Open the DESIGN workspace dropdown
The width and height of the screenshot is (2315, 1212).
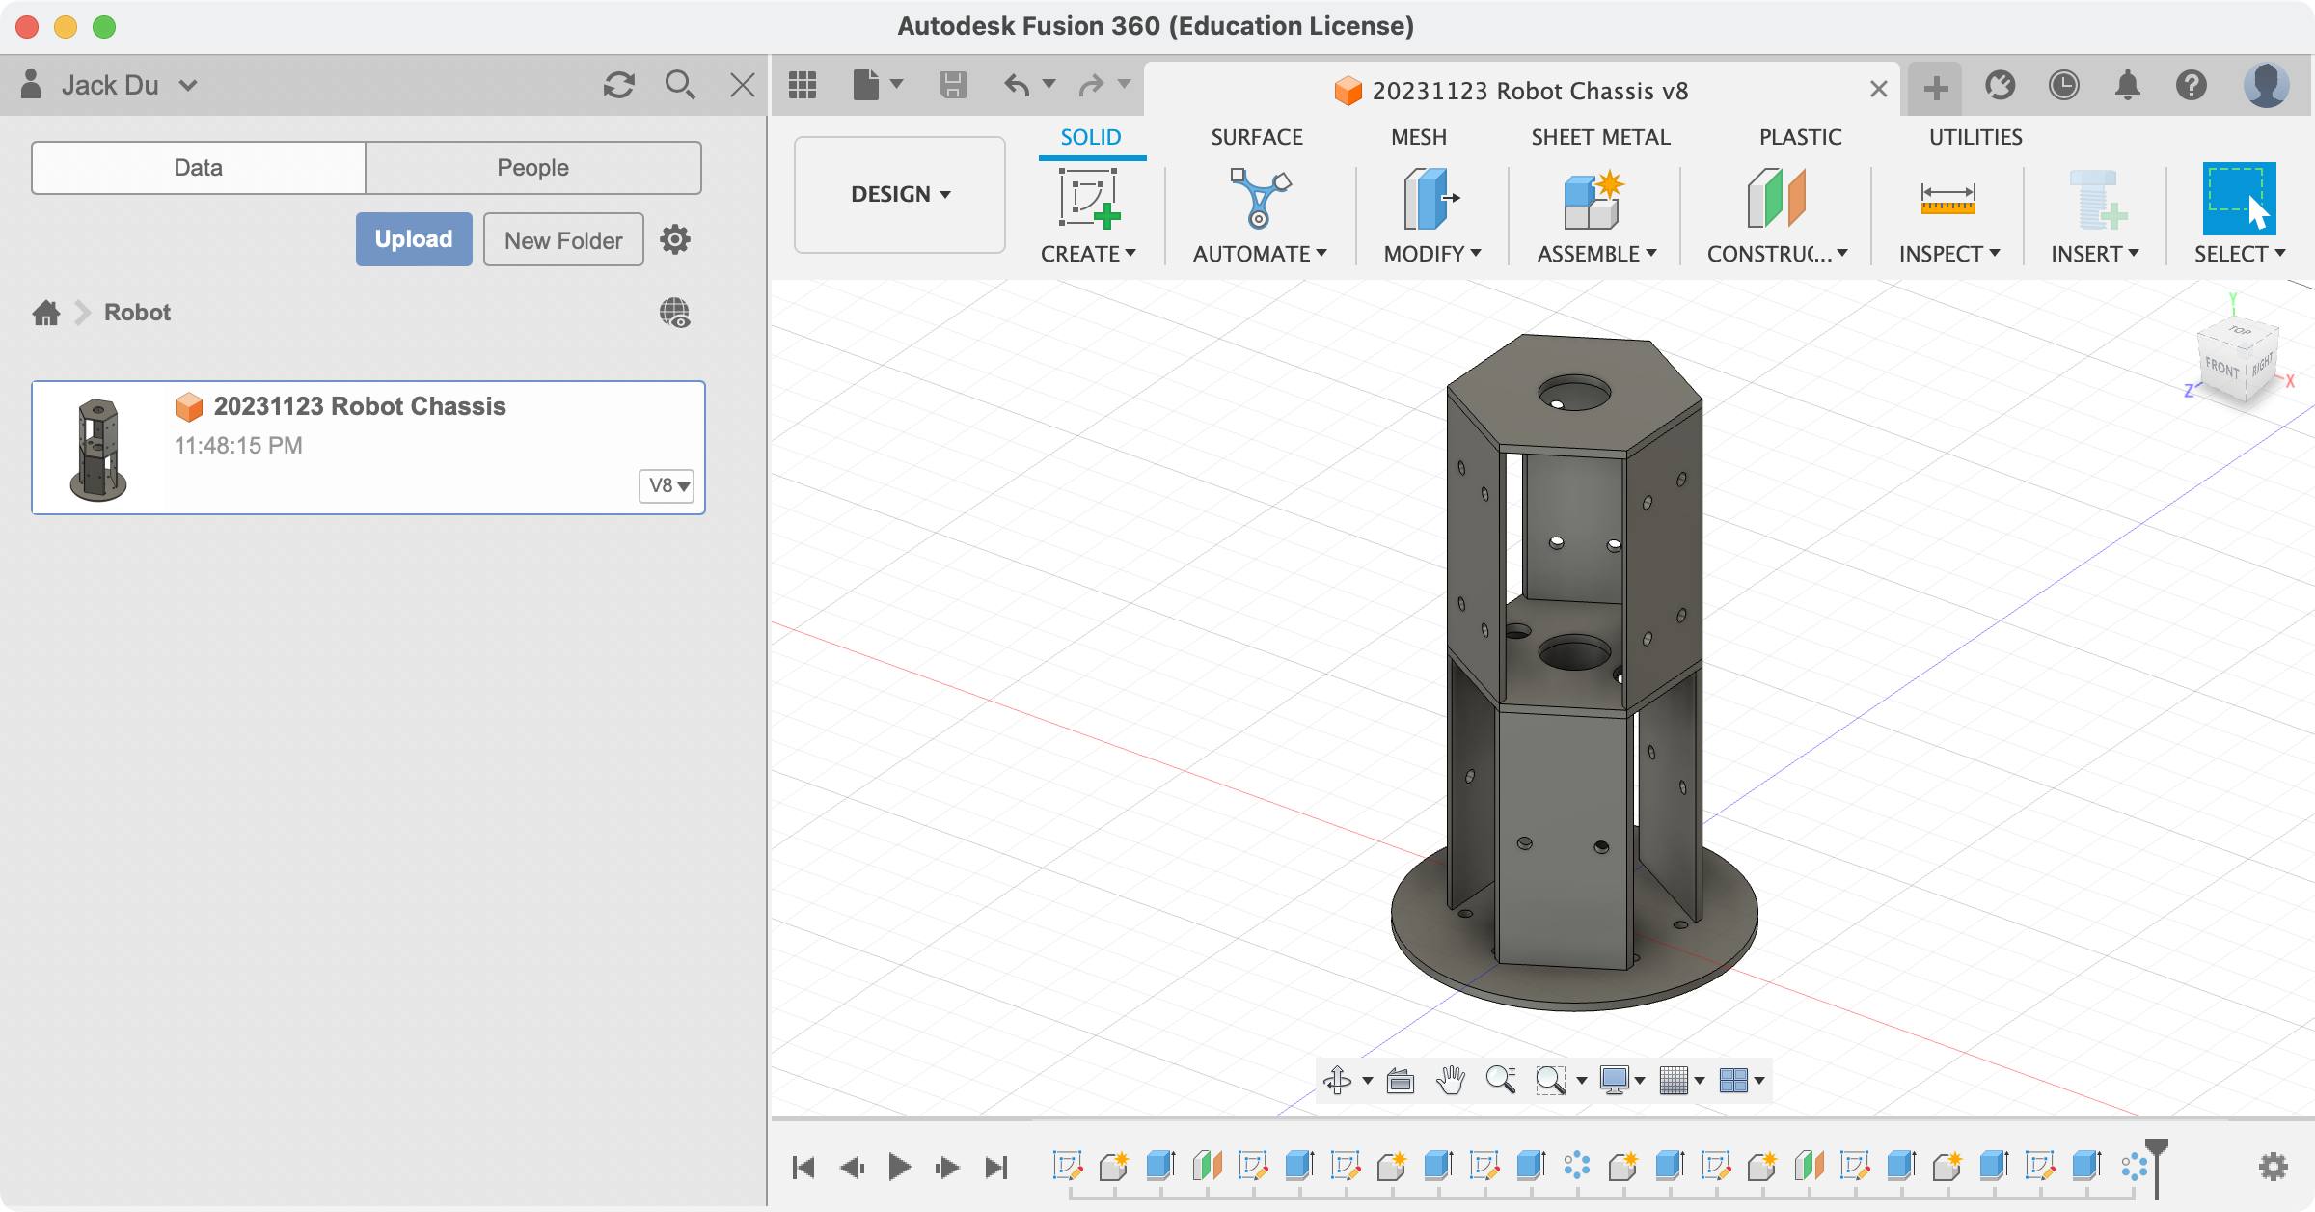[x=899, y=194]
